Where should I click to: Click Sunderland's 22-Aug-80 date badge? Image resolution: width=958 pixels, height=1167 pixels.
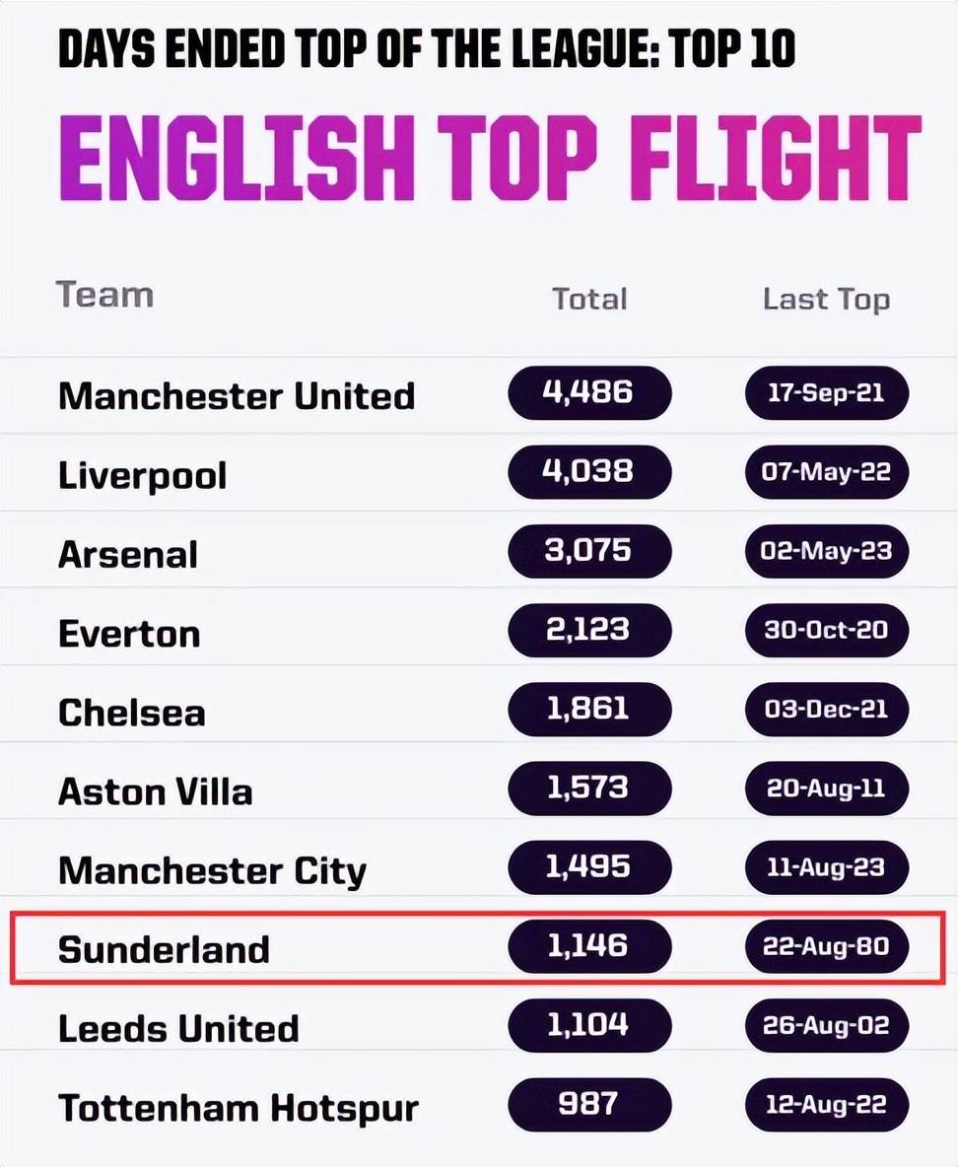pos(826,946)
